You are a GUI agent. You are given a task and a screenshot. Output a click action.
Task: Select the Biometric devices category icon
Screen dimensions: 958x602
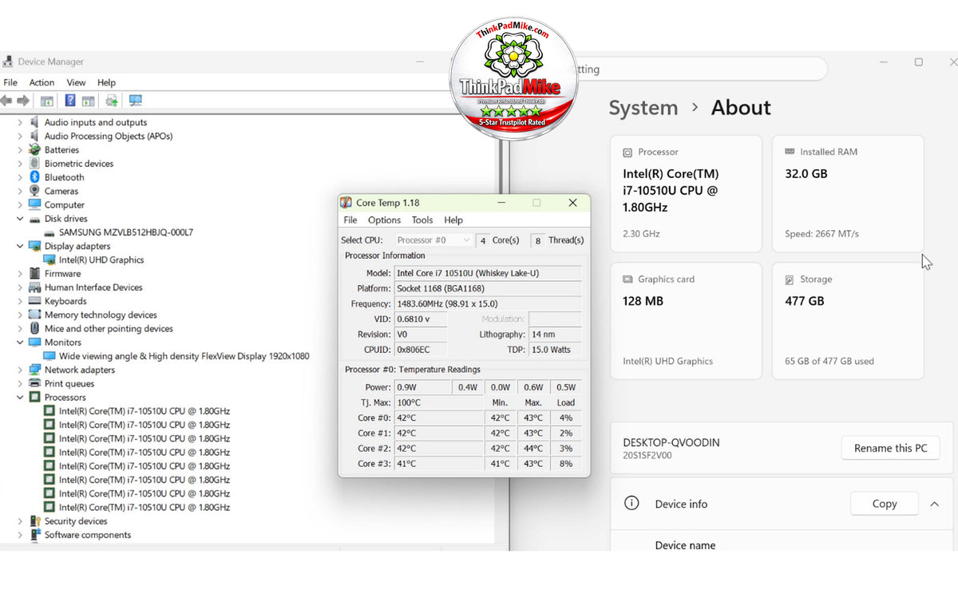click(34, 164)
